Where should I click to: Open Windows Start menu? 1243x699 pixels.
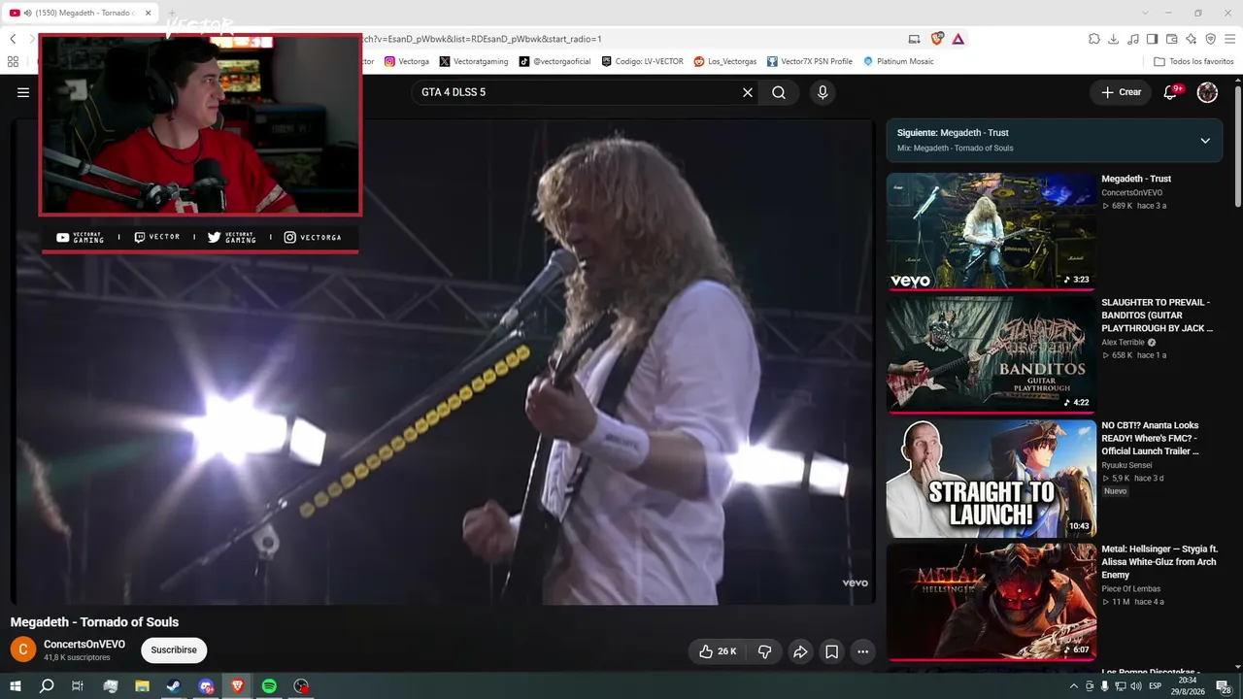click(x=15, y=686)
